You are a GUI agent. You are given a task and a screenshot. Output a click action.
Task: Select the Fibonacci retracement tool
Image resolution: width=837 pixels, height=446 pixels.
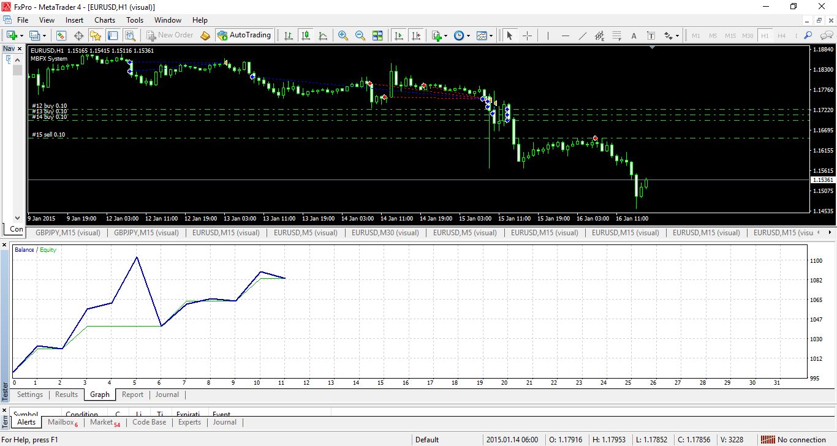(x=616, y=36)
